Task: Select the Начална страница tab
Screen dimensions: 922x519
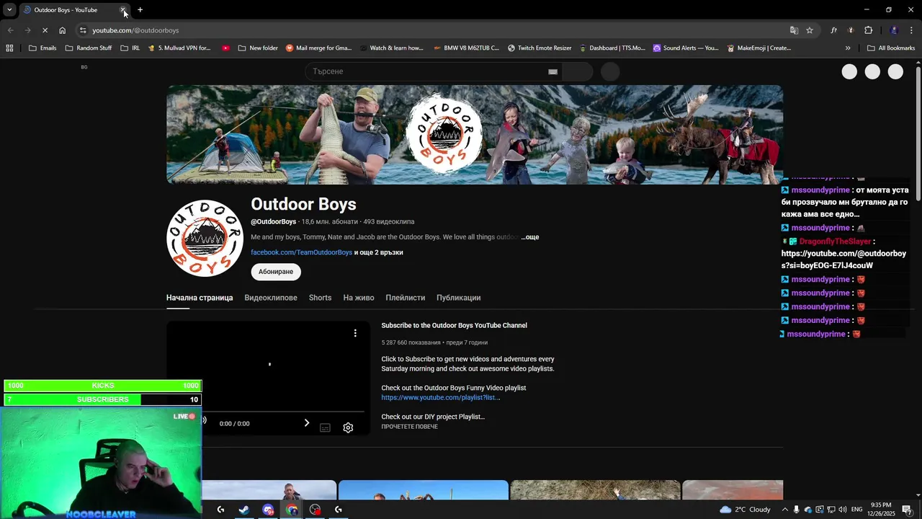Action: 200,298
